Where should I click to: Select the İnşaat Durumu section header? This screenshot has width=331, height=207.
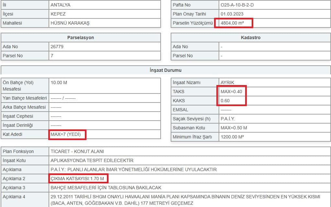tap(165, 70)
